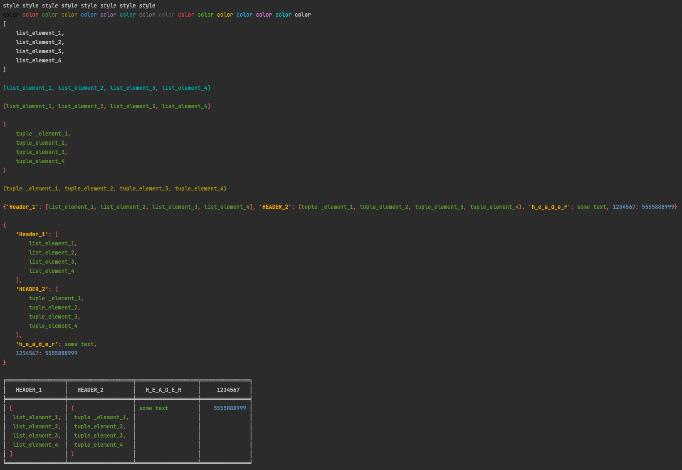Click list_element_1 in the white multi-line list
682x470 pixels.
coord(38,33)
